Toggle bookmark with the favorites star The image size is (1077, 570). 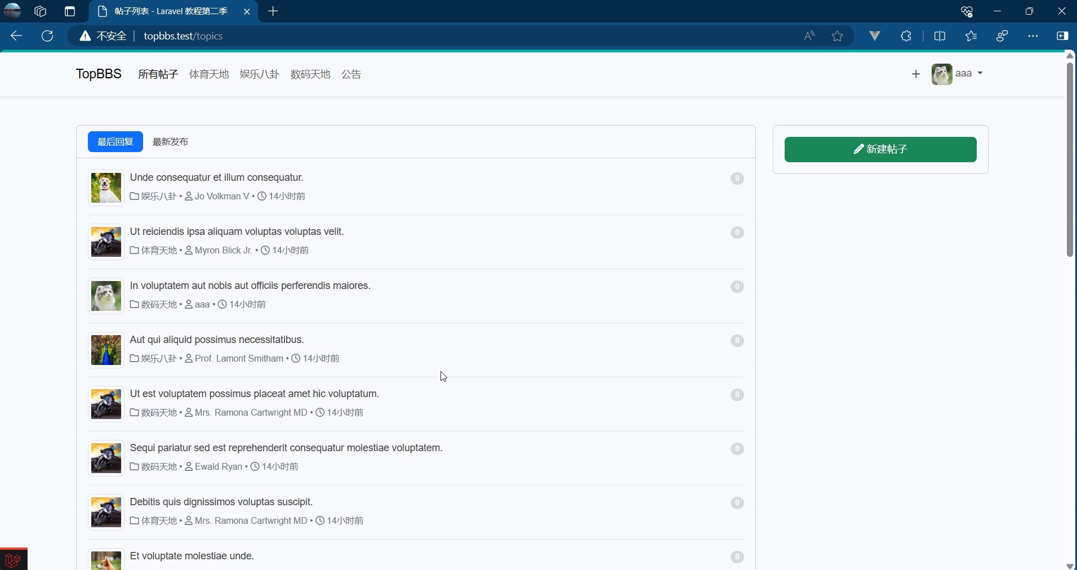click(x=837, y=35)
